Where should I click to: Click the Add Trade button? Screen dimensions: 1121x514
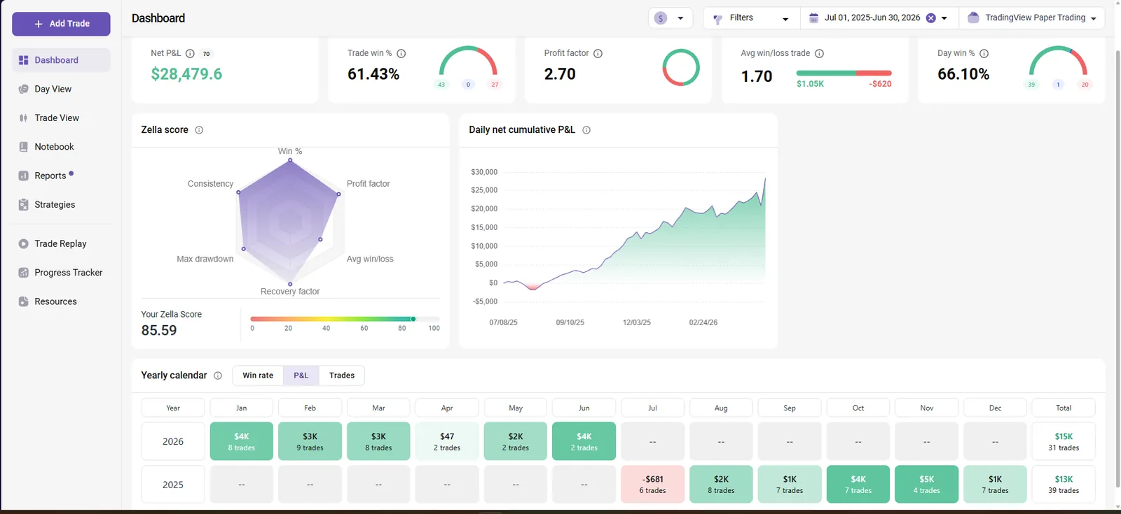point(61,24)
